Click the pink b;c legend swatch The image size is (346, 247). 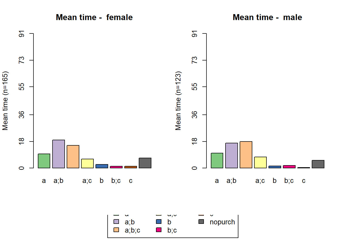(x=159, y=230)
